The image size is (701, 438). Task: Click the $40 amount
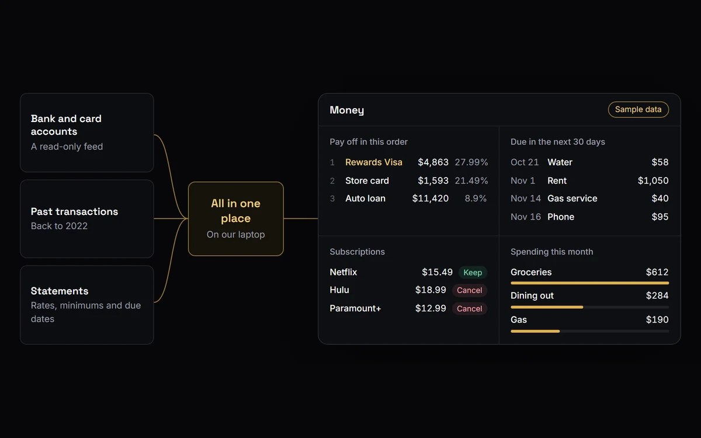660,199
